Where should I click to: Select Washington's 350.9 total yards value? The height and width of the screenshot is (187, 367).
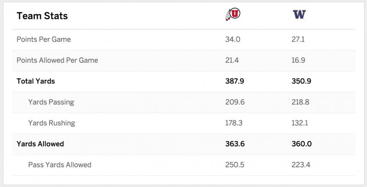pos(301,81)
